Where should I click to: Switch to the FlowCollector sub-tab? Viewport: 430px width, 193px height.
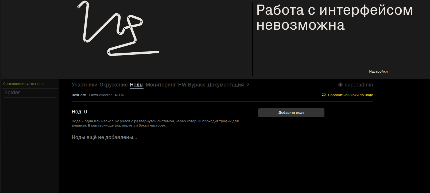(100, 95)
